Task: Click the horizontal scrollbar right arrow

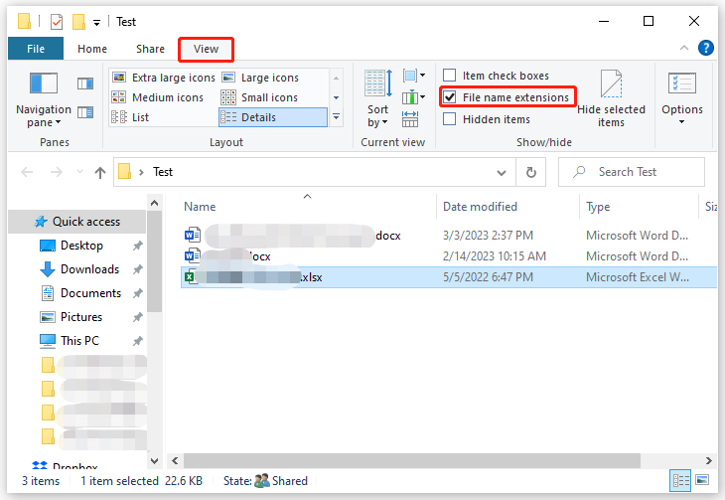Action: 708,460
